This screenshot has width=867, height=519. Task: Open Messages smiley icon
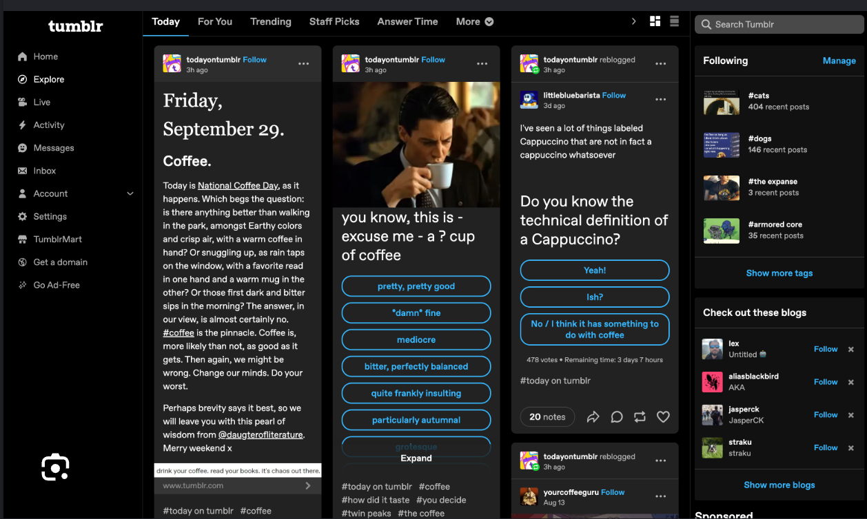tap(22, 148)
